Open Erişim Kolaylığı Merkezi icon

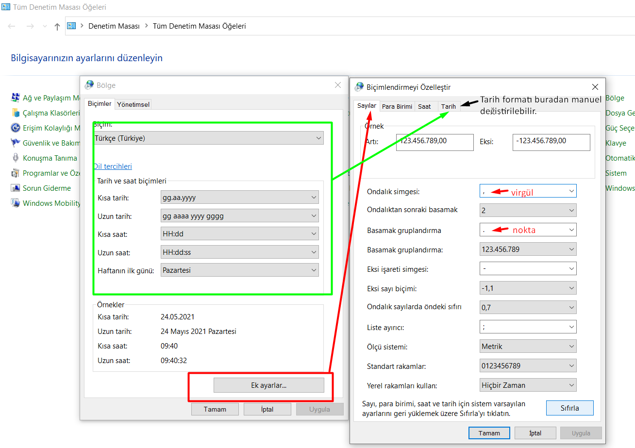tap(15, 128)
